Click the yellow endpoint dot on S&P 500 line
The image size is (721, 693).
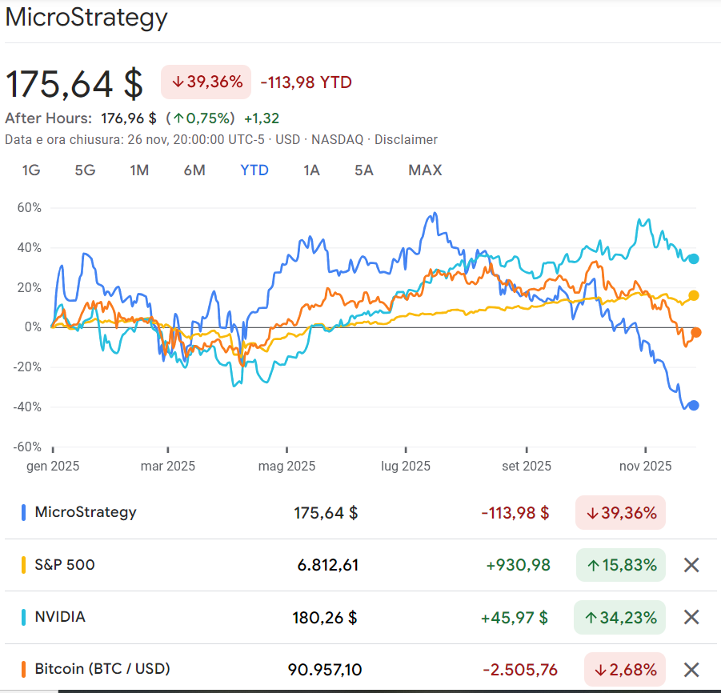[693, 296]
